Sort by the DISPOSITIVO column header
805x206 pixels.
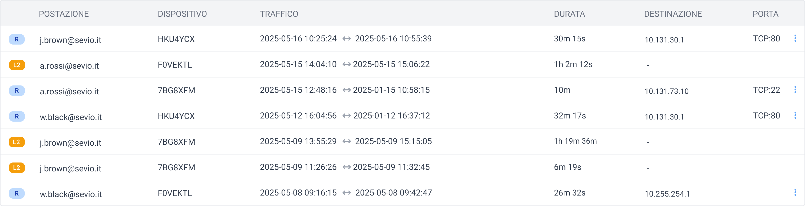[182, 14]
